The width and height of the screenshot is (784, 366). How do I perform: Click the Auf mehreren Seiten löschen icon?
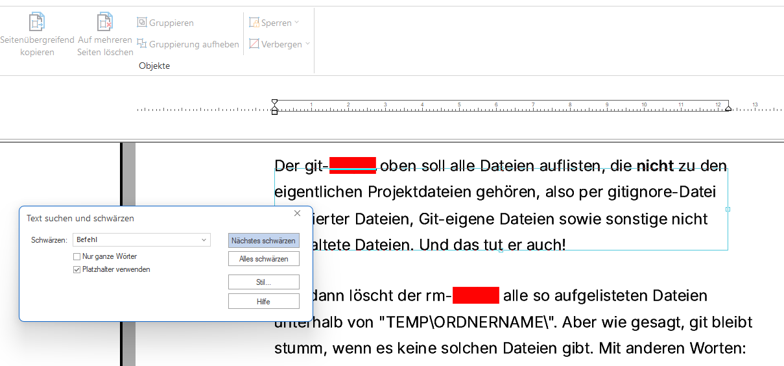[105, 22]
